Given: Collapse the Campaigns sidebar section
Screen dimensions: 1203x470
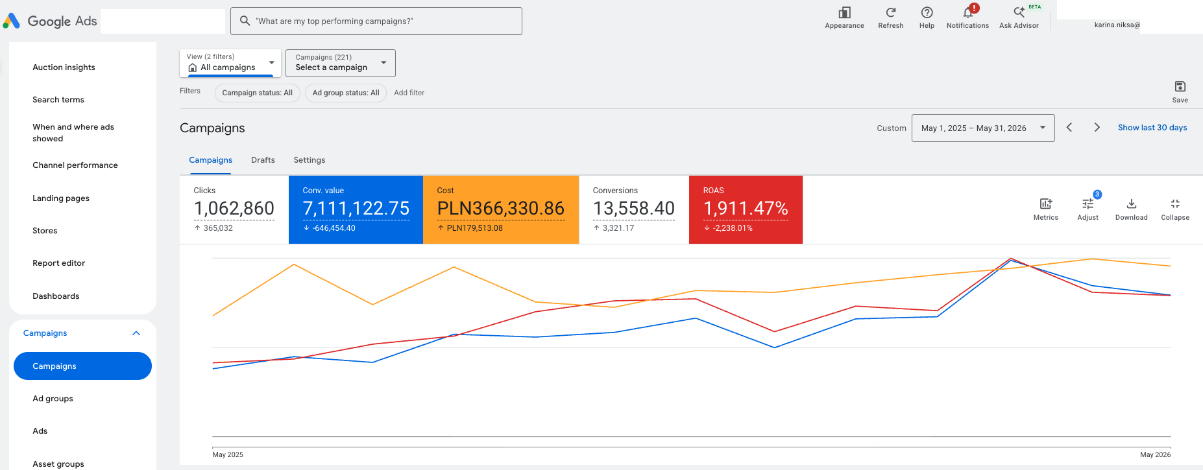Looking at the screenshot, I should 136,333.
